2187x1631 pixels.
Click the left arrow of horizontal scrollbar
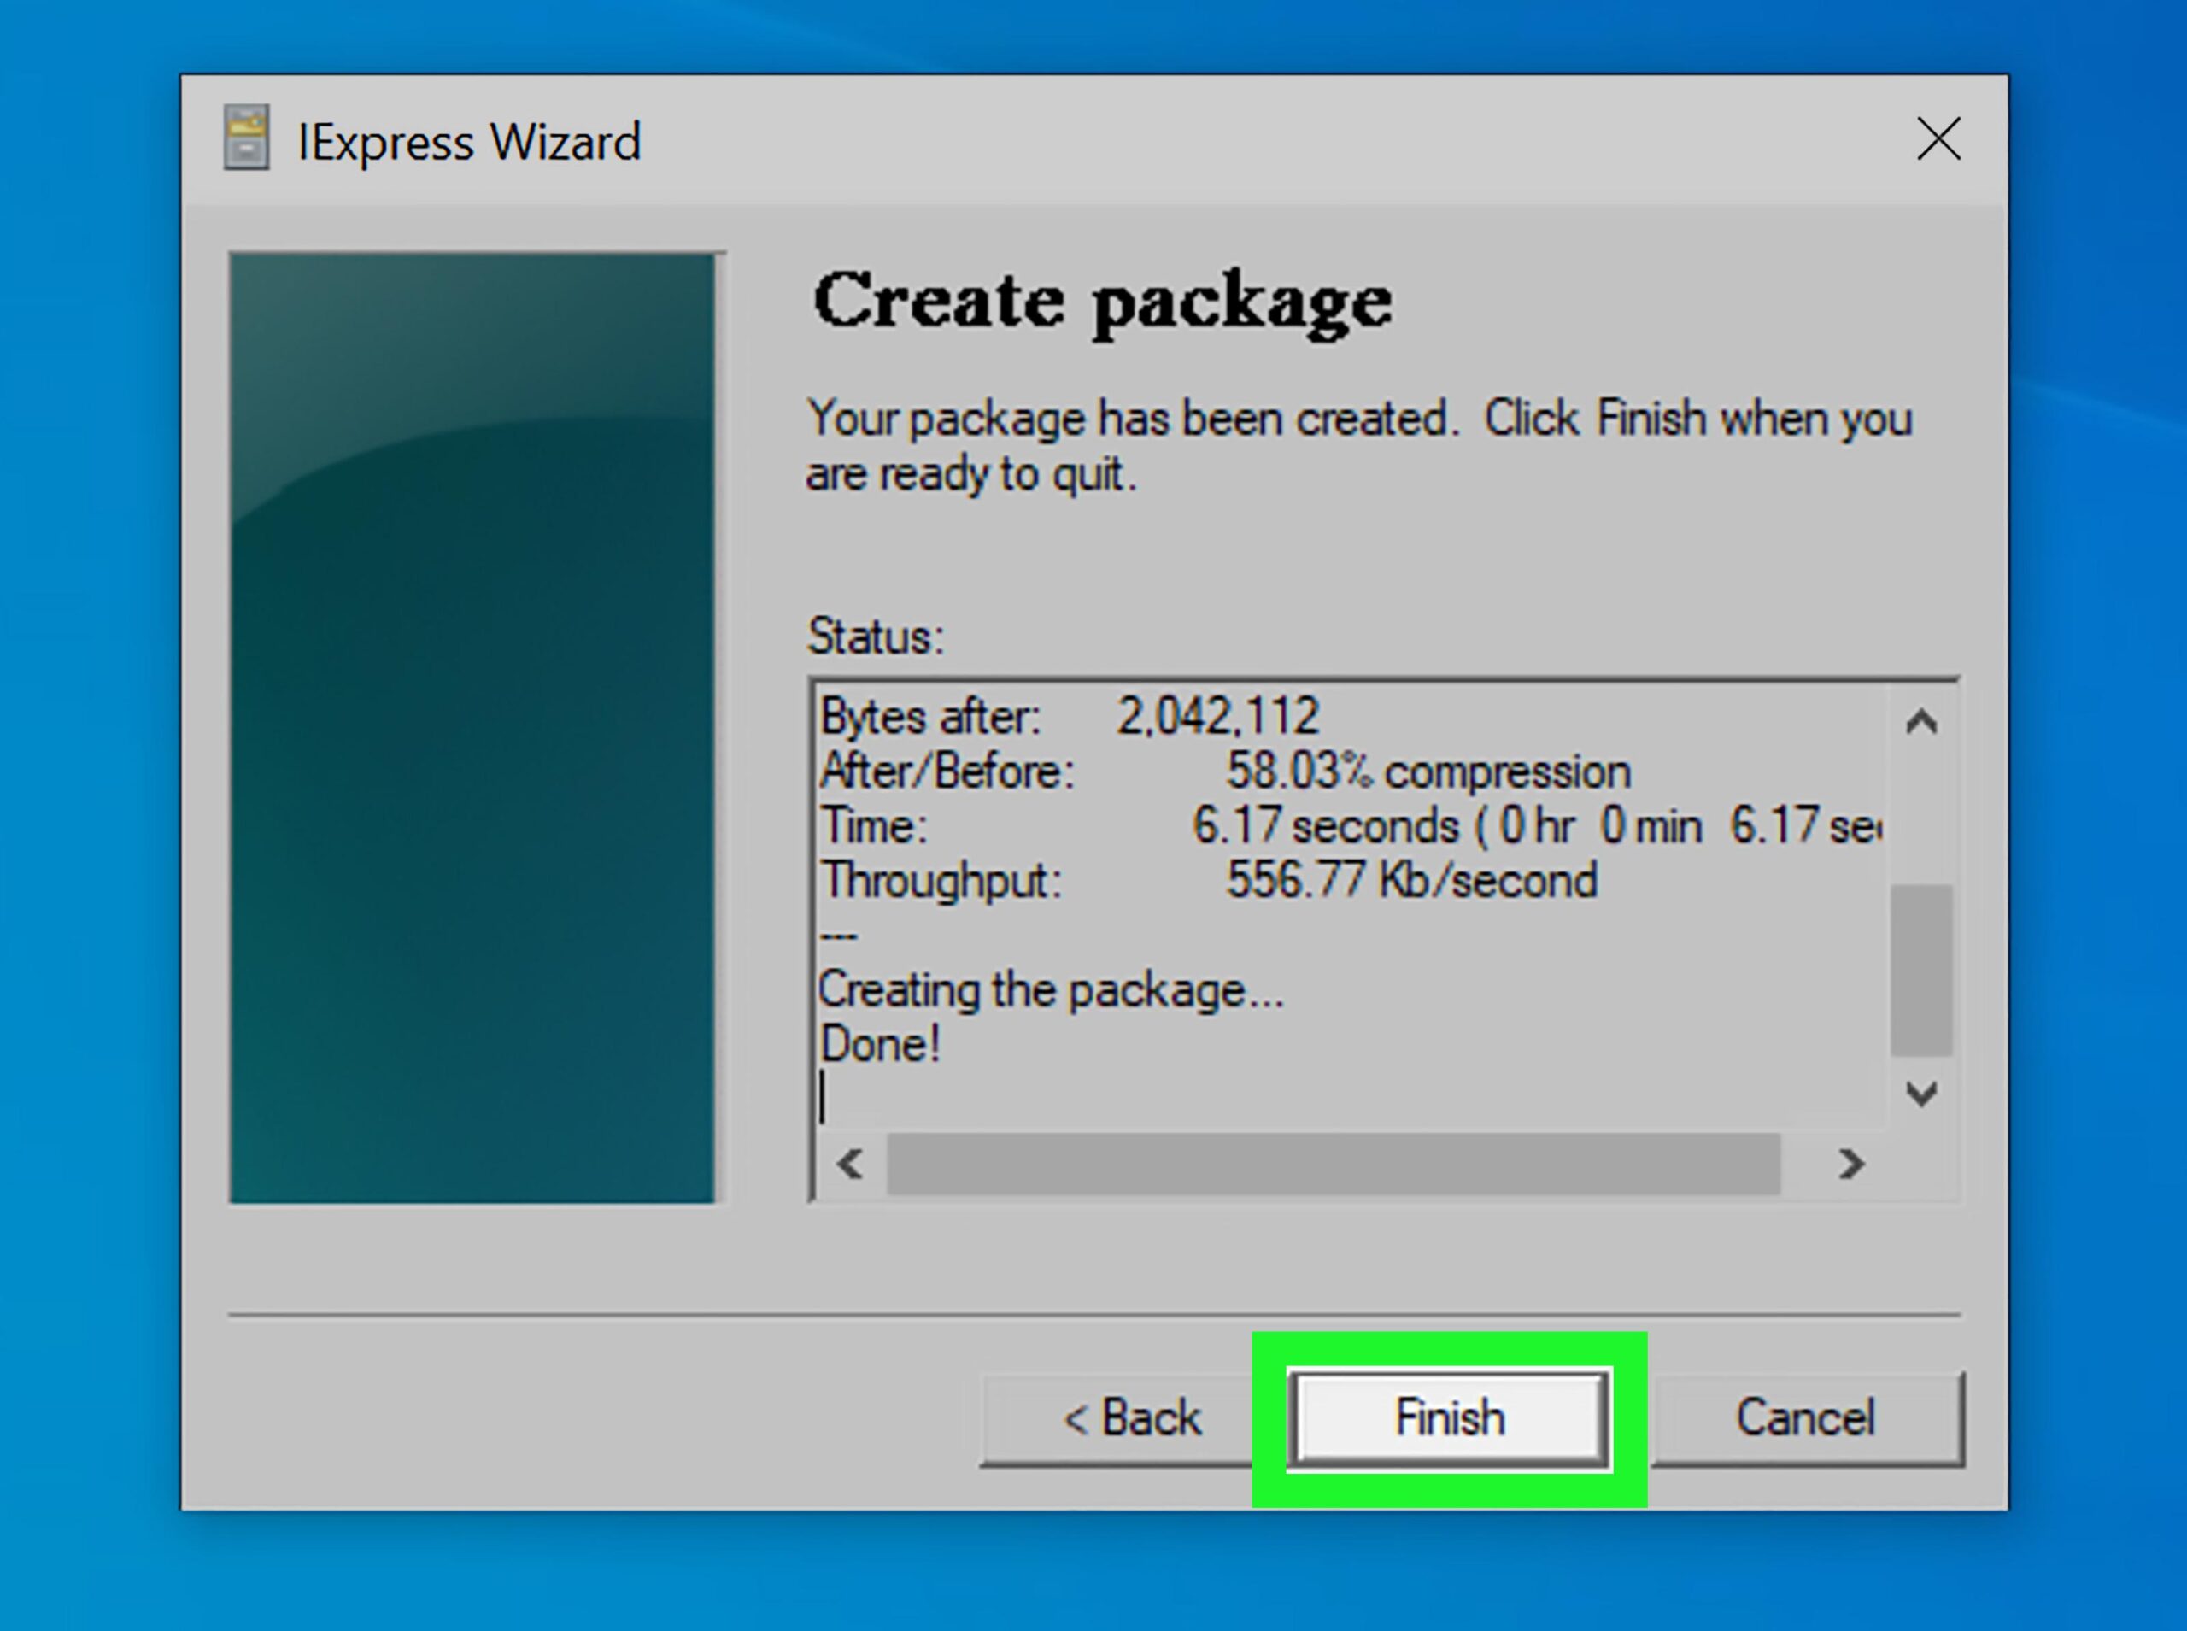[850, 1165]
